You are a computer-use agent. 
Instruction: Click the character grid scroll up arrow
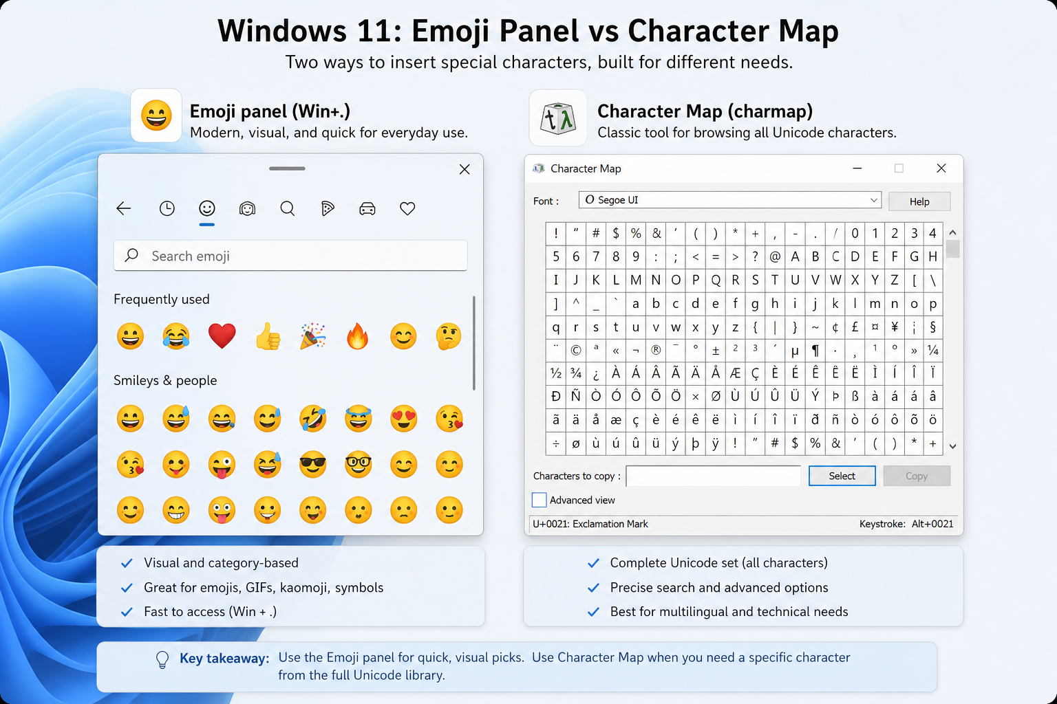tap(952, 232)
